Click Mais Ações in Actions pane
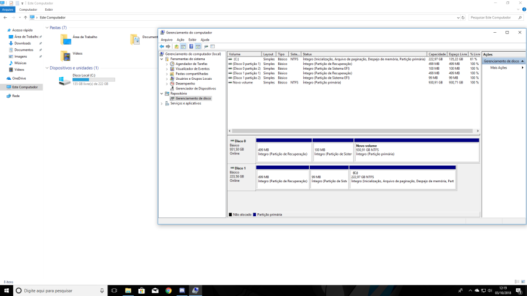The width and height of the screenshot is (527, 296). pyautogui.click(x=498, y=68)
